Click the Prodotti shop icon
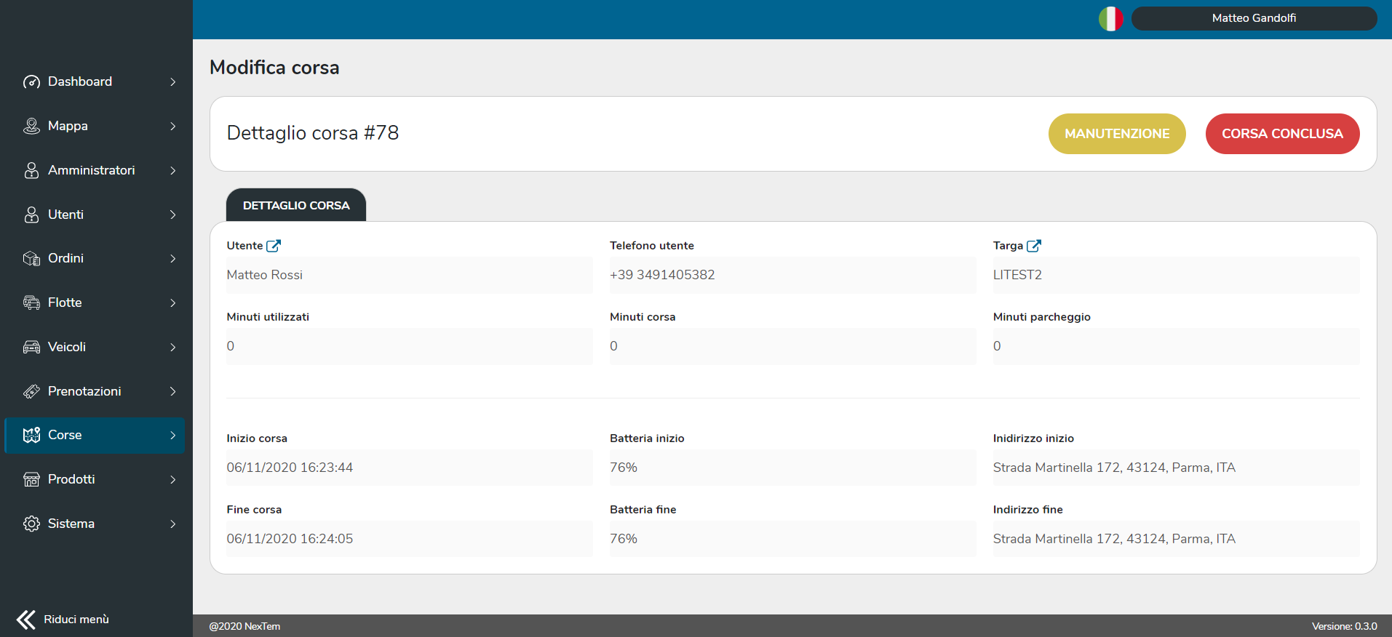The width and height of the screenshot is (1392, 637). [x=31, y=480]
